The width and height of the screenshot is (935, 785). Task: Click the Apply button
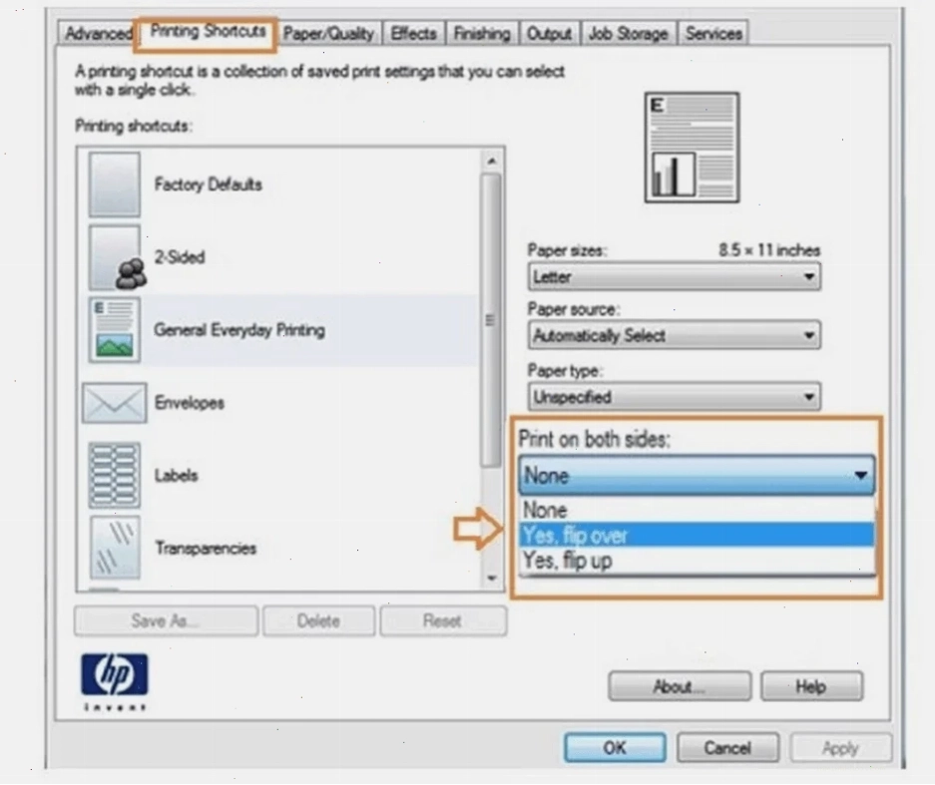point(841,747)
